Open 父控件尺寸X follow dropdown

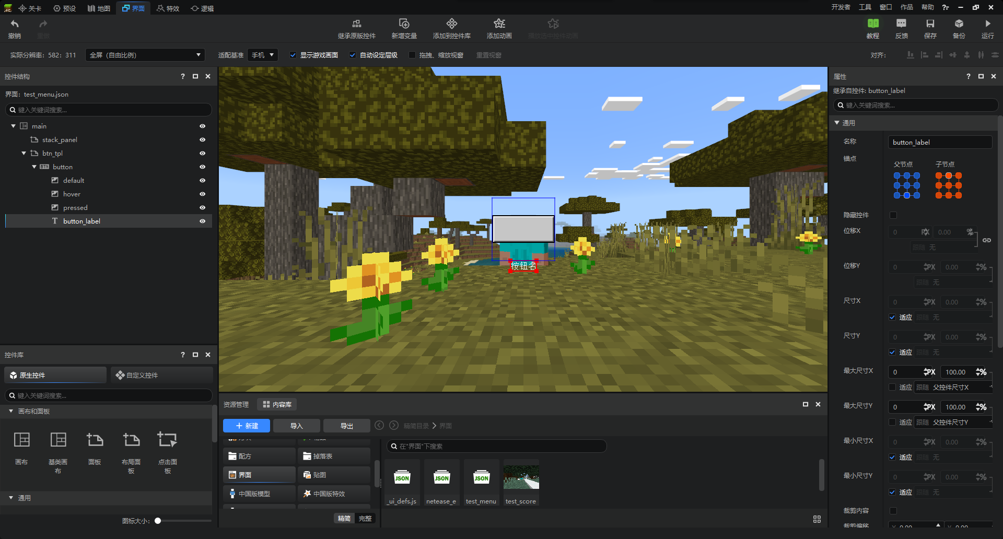point(954,387)
